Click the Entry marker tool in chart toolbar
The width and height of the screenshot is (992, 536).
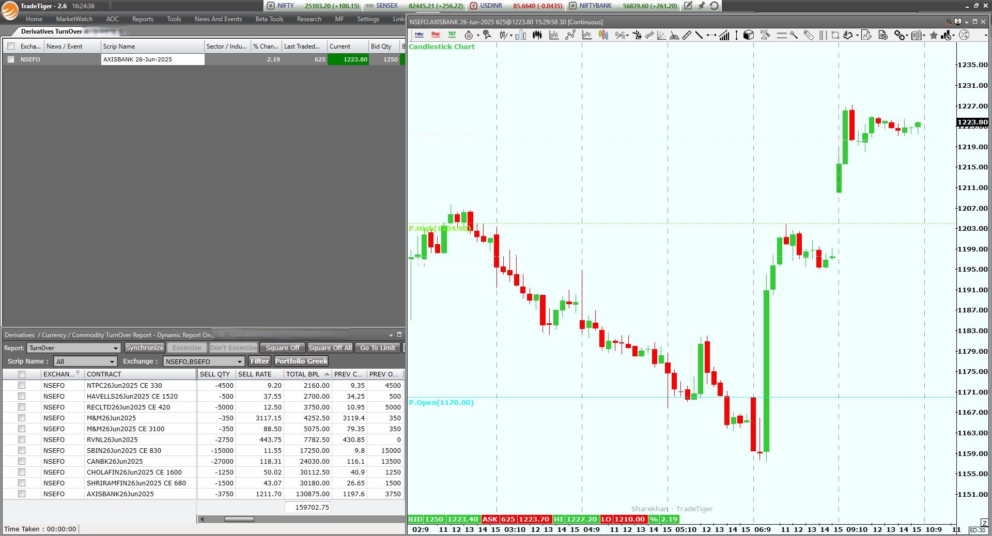[x=419, y=35]
